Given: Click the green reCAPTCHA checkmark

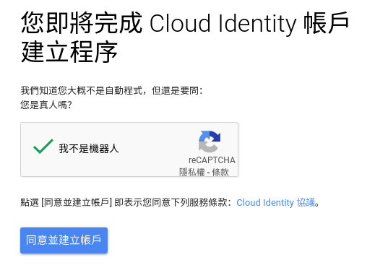Looking at the screenshot, I should (x=43, y=147).
